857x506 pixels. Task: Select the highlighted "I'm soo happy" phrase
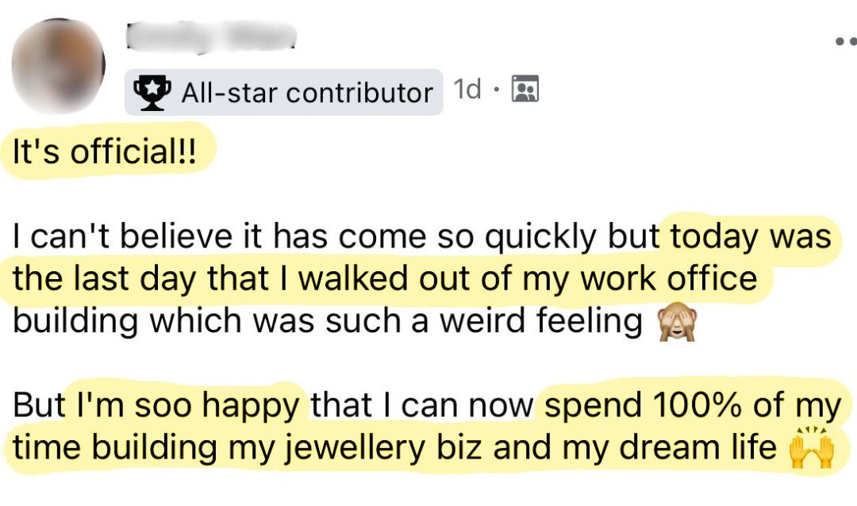coord(188,405)
